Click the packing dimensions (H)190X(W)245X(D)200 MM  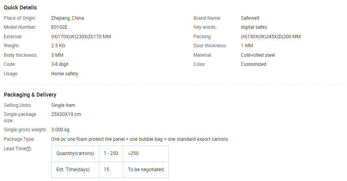[271, 37]
